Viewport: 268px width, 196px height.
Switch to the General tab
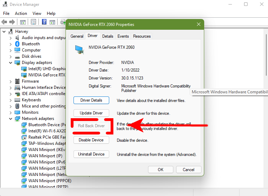77,36
